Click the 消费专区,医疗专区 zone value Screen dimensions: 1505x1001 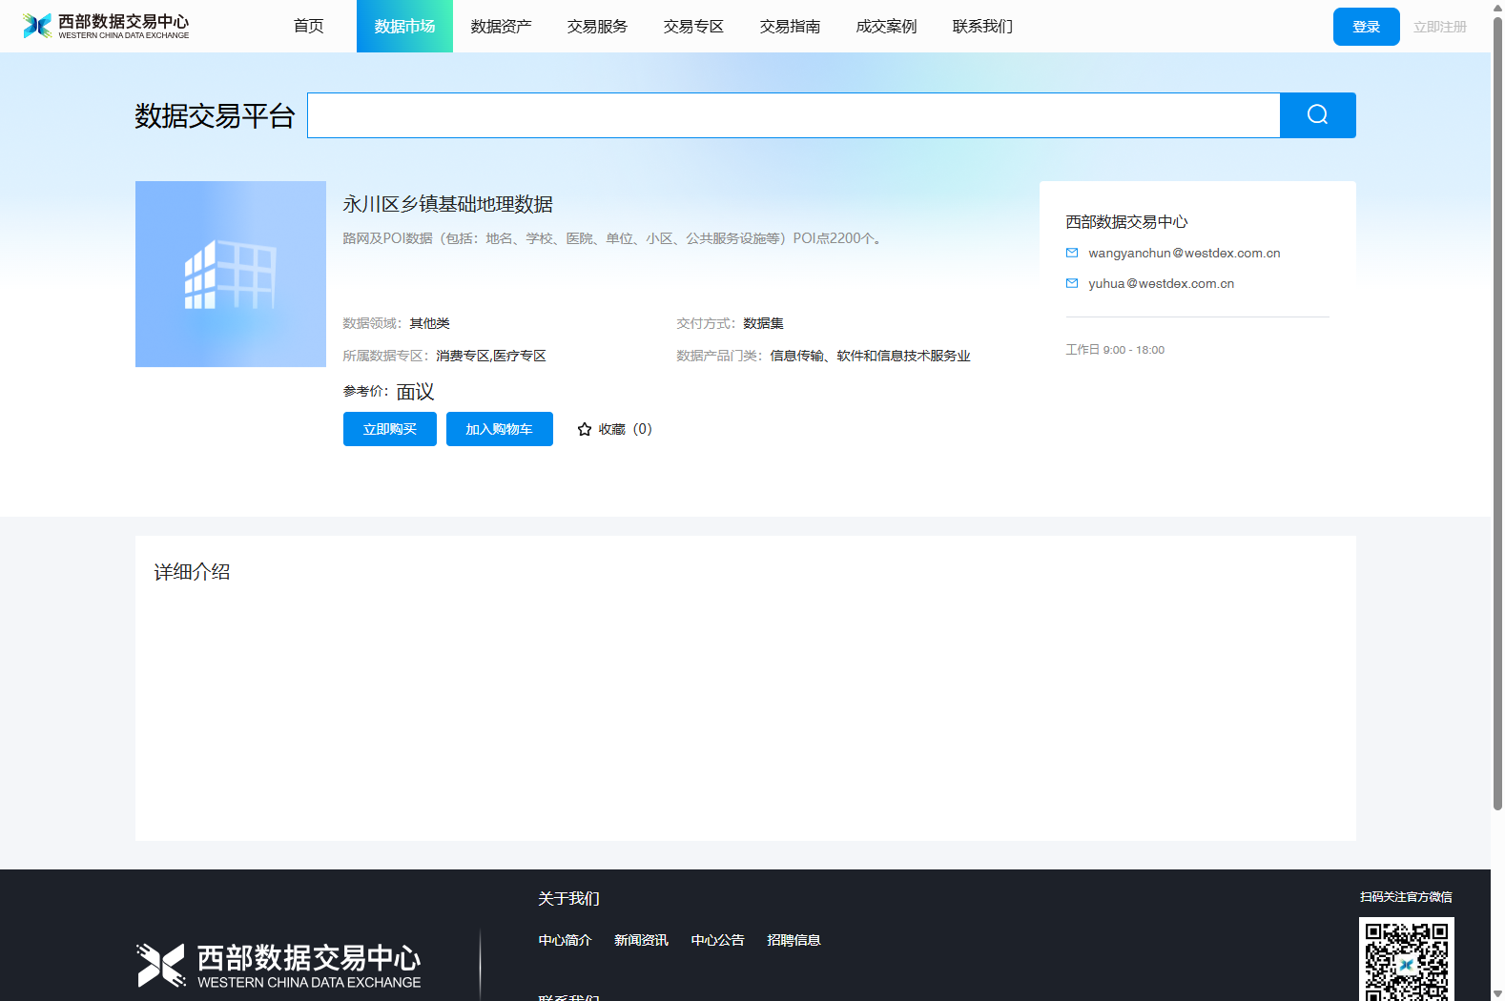(x=491, y=356)
